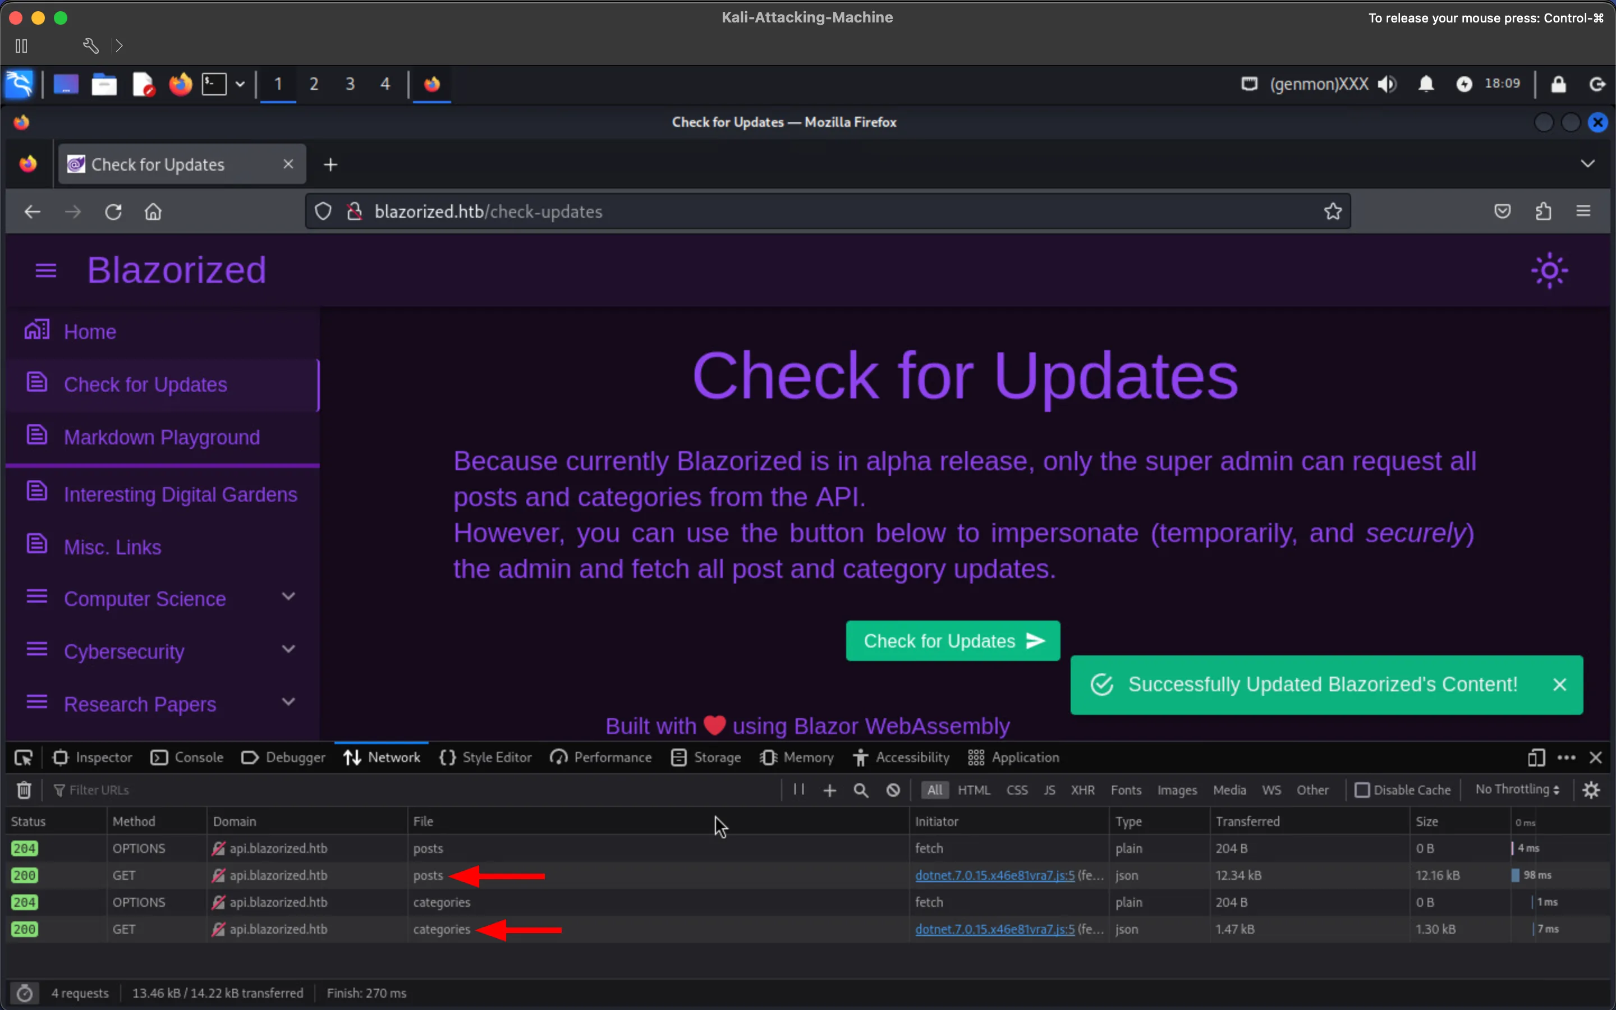The height and width of the screenshot is (1010, 1616).
Task: Switch to the Storage devtools tab
Action: (x=706, y=757)
